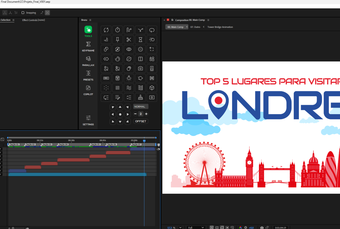340x229 pixels.
Task: Click the scissors tool in Brazu panel
Action: [129, 40]
